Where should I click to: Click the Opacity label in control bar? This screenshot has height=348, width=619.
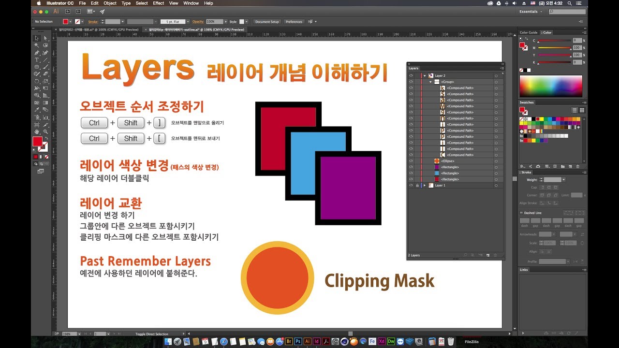pos(198,22)
